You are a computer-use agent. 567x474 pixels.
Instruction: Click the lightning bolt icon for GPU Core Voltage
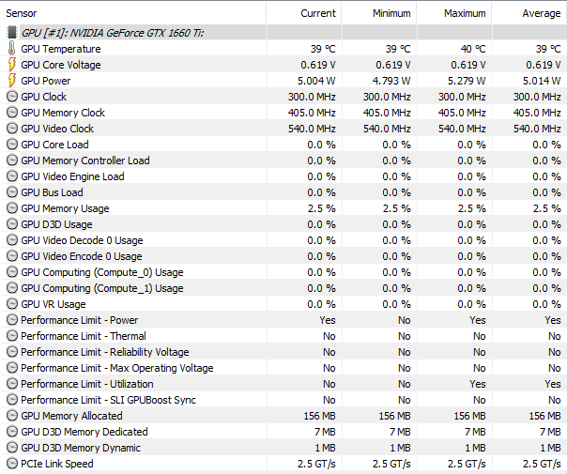[12, 65]
